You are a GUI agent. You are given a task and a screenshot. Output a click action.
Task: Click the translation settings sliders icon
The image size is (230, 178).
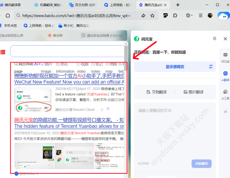[211, 67]
